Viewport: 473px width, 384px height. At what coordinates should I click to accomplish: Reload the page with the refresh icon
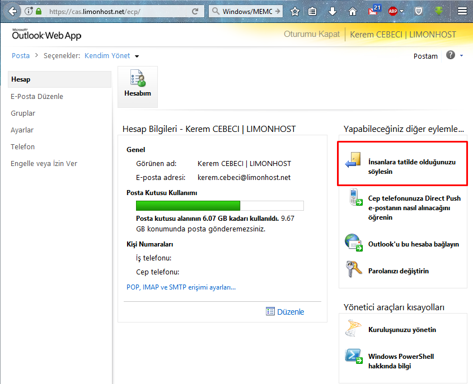point(195,11)
